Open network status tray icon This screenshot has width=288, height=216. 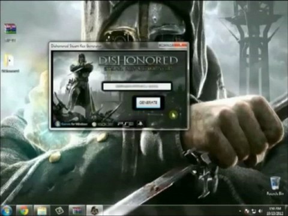click(254, 211)
